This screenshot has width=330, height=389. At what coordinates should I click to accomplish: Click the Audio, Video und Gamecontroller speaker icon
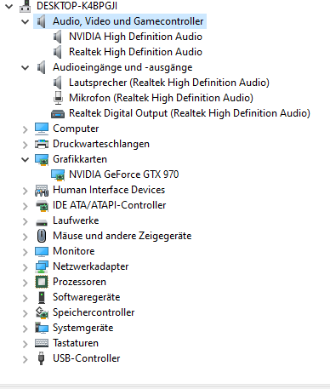pyautogui.click(x=42, y=21)
